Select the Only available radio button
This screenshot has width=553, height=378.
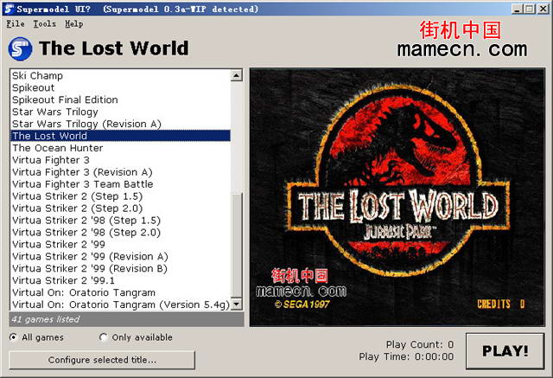click(105, 337)
